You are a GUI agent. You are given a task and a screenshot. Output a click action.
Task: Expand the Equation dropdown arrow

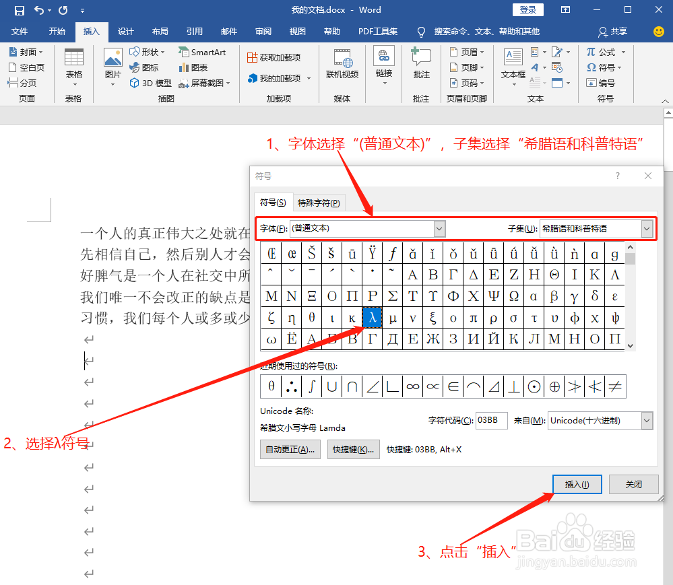[623, 53]
